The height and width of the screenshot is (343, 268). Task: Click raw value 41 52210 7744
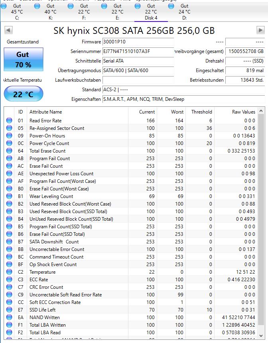click(238, 317)
